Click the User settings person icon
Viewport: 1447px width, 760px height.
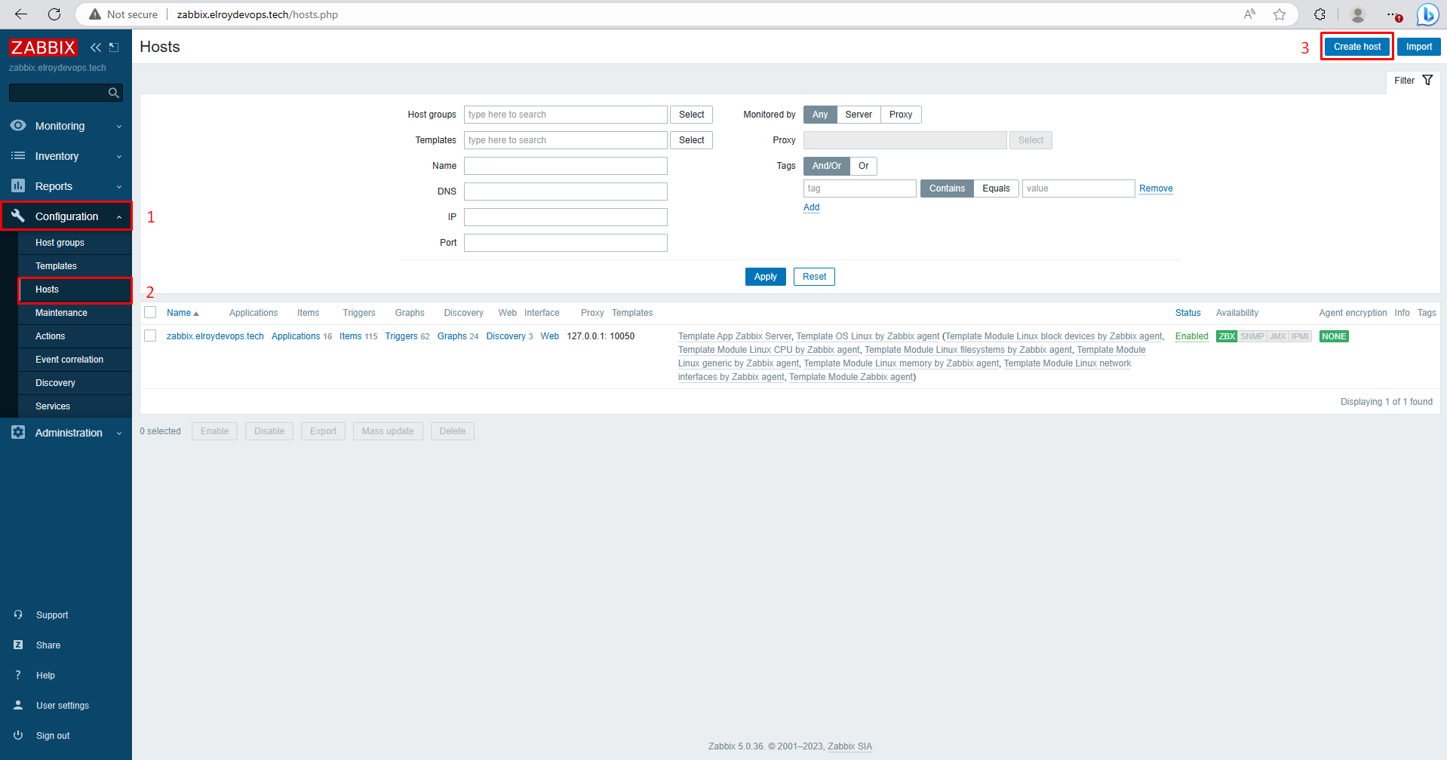tap(18, 705)
